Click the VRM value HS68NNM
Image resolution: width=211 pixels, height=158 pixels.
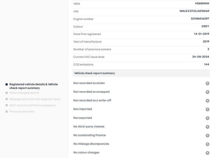click(202, 3)
